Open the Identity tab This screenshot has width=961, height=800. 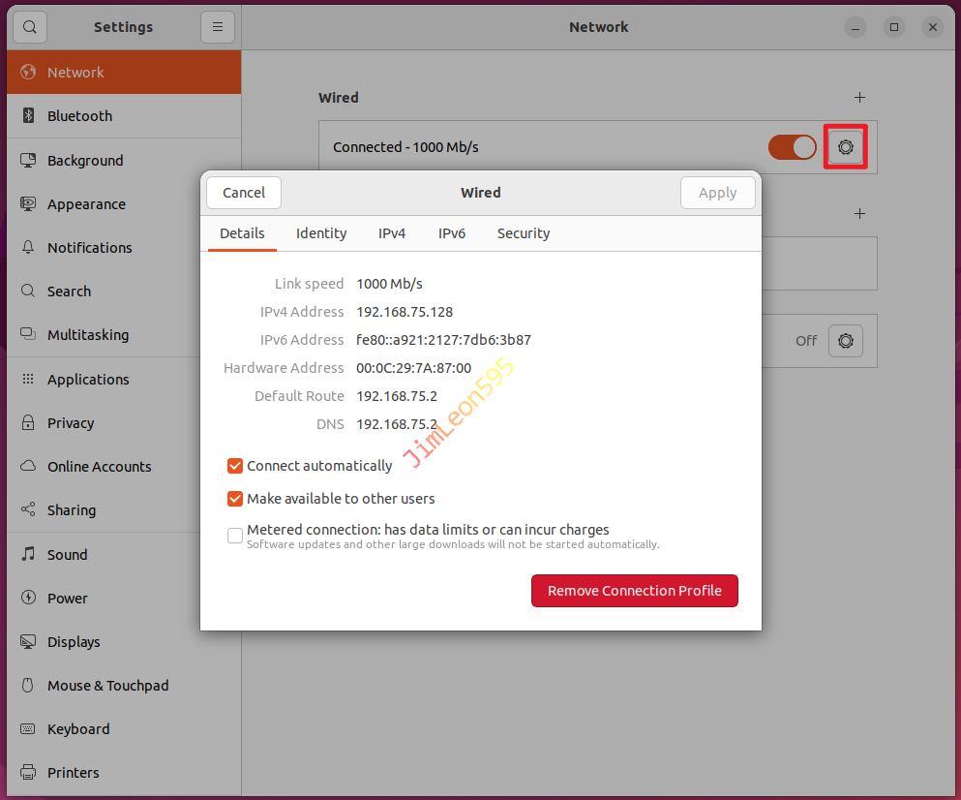click(x=321, y=233)
